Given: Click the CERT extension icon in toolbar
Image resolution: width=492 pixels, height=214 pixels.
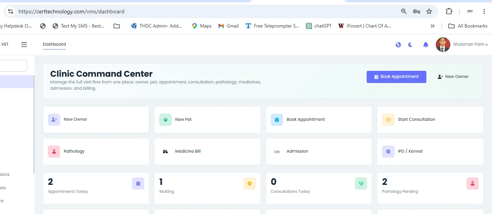Looking at the screenshot, I should [x=470, y=11].
